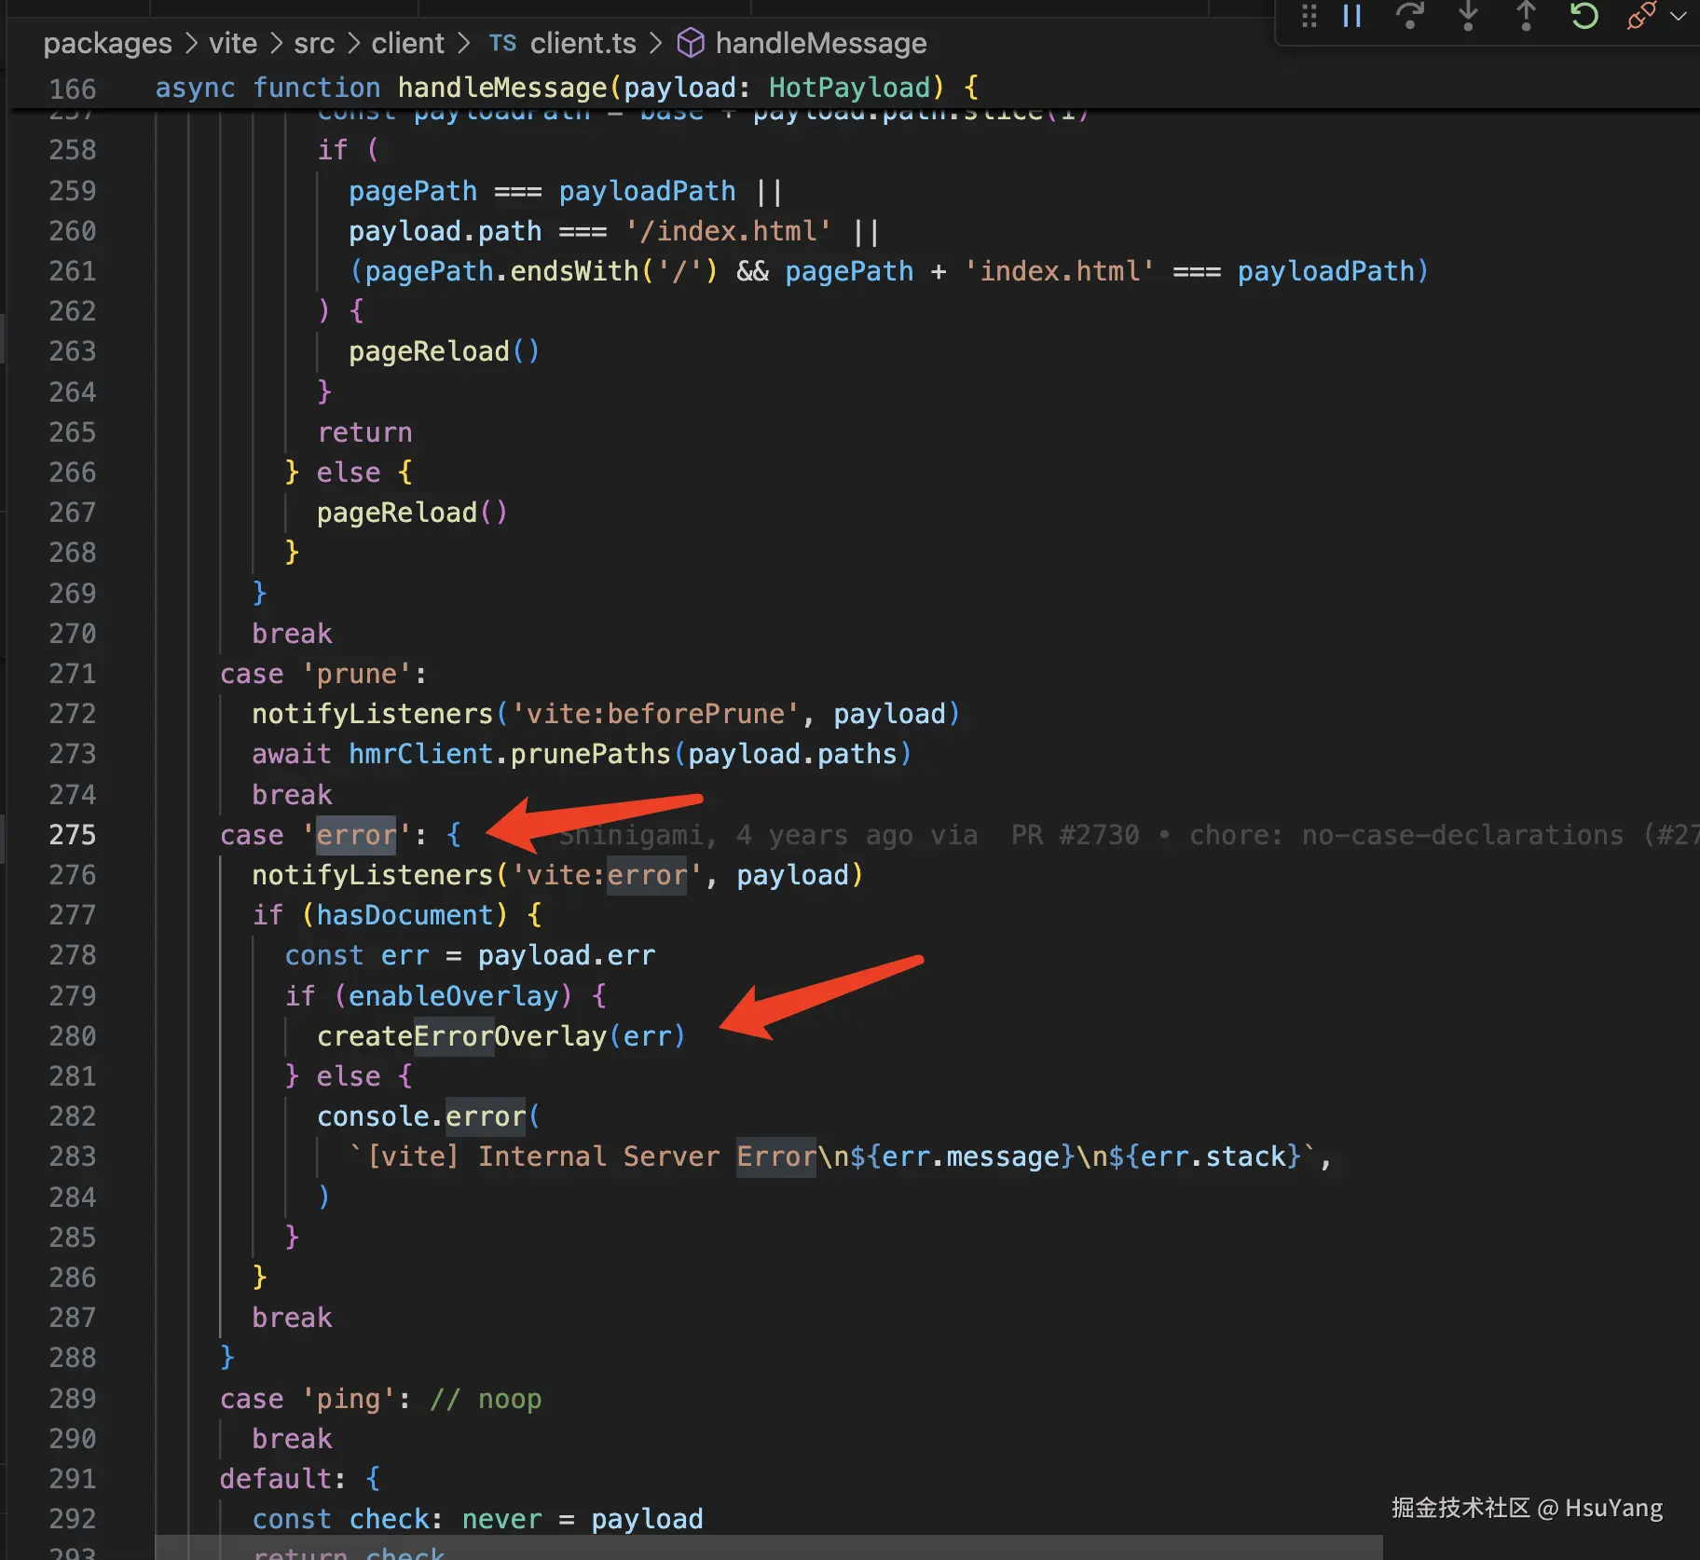Click the never type on line 292
This screenshot has width=1700, height=1560.
coord(502,1519)
